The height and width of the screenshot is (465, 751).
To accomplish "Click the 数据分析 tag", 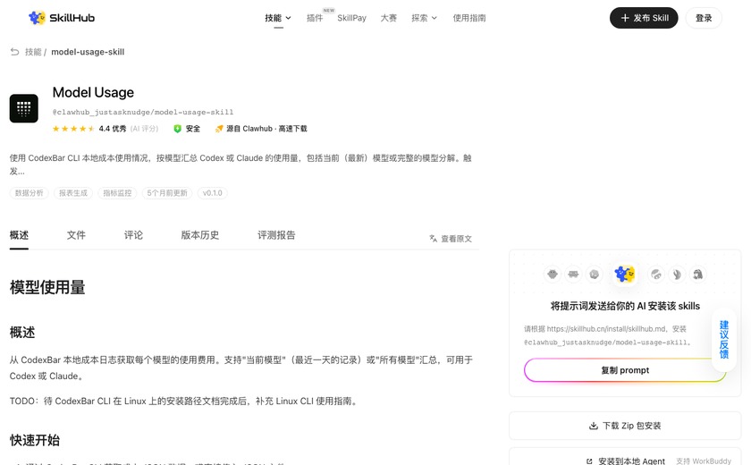I will pyautogui.click(x=30, y=193).
